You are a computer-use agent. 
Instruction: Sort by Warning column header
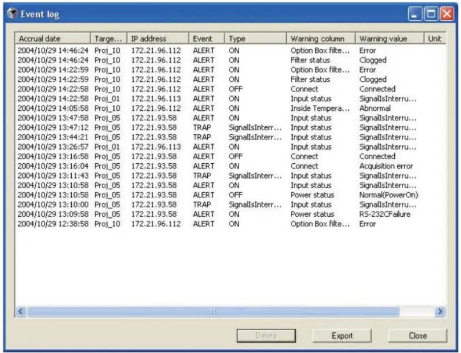(x=321, y=38)
